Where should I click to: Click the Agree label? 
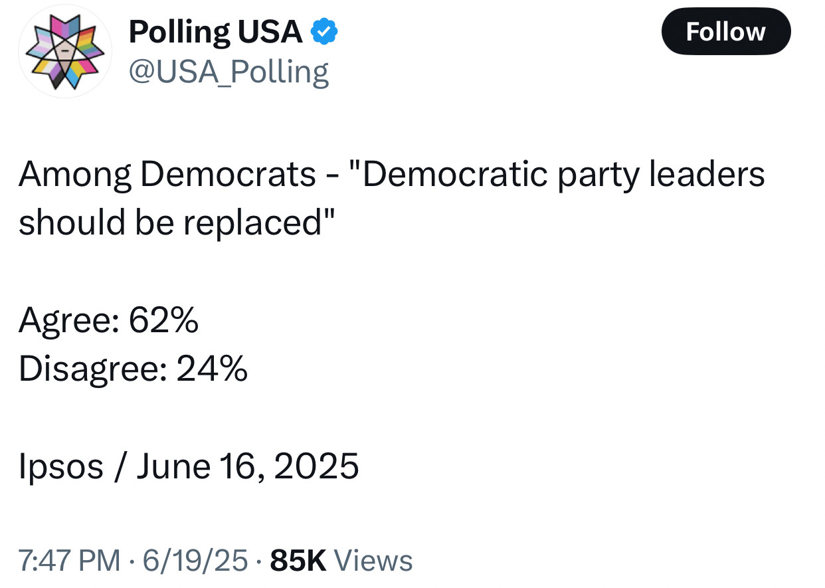(x=68, y=322)
